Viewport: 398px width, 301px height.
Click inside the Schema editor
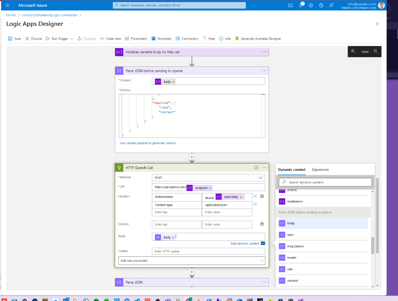click(192, 116)
